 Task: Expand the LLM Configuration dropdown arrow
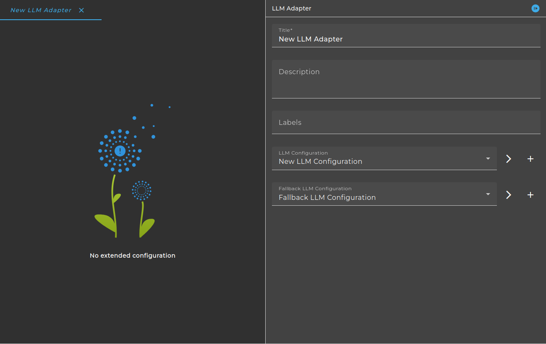coord(488,158)
